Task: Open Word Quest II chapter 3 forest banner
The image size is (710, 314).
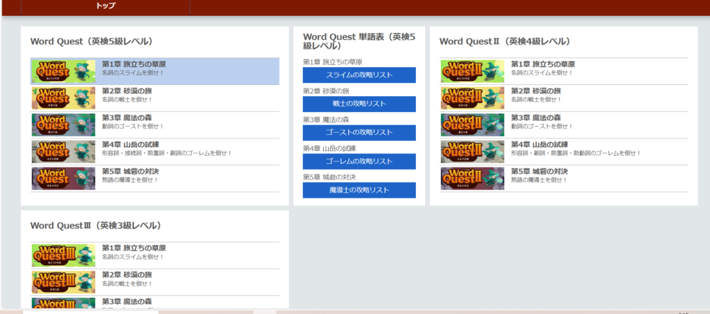Action: [472, 125]
